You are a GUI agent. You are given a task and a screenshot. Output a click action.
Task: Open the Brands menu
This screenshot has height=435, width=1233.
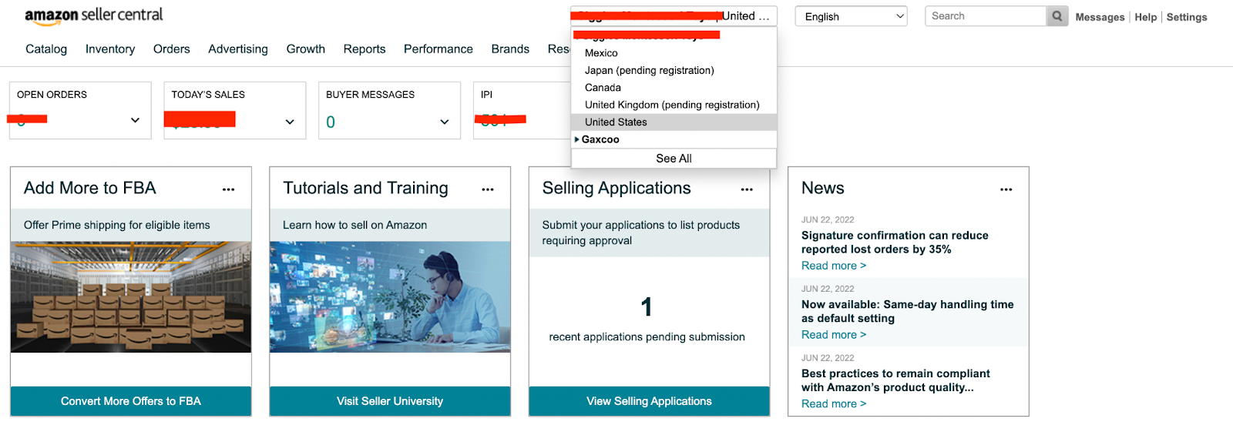pyautogui.click(x=510, y=49)
